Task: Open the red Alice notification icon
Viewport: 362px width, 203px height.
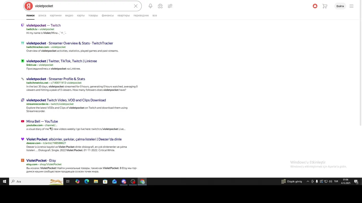Action: point(315,6)
